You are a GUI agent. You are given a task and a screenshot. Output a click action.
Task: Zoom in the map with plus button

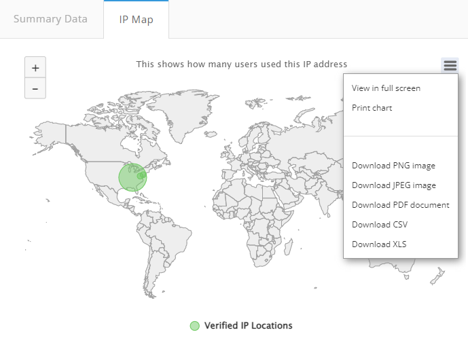[35, 68]
